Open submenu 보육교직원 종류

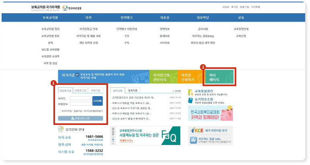tap(50, 36)
